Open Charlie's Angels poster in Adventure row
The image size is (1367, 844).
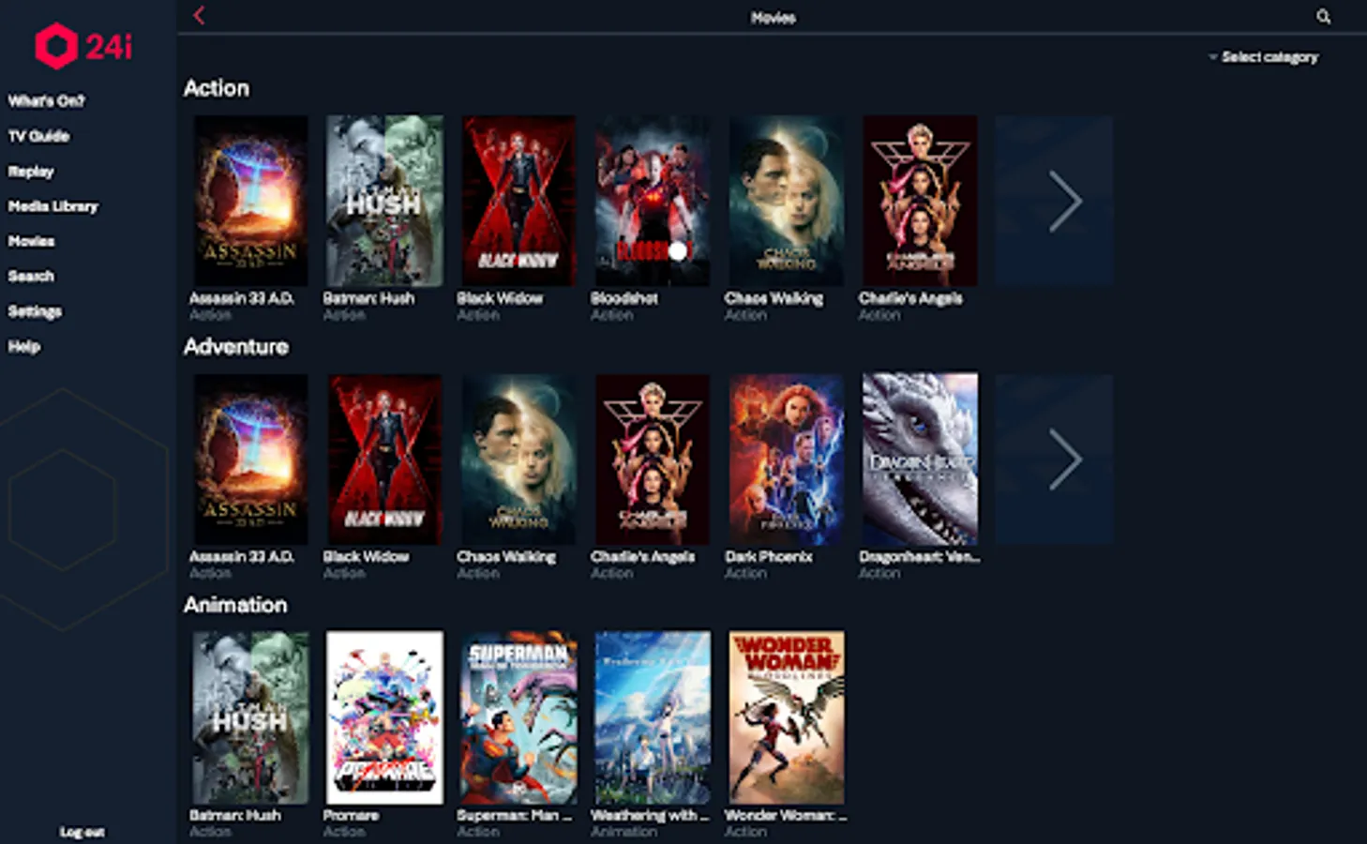point(653,460)
